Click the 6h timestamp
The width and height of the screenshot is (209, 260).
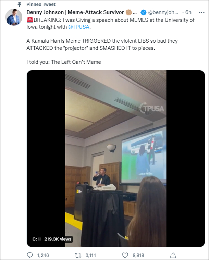(x=188, y=12)
